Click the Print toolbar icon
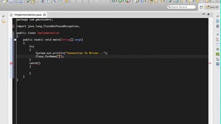221x124 pixels. click(x=21, y=1)
